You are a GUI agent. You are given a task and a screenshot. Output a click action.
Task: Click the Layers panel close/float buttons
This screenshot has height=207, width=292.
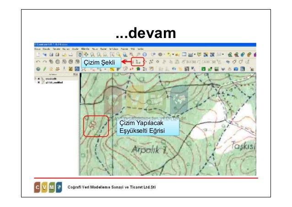76,75
